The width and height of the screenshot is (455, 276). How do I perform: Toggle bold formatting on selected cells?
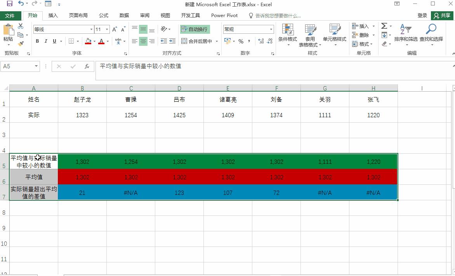click(37, 41)
